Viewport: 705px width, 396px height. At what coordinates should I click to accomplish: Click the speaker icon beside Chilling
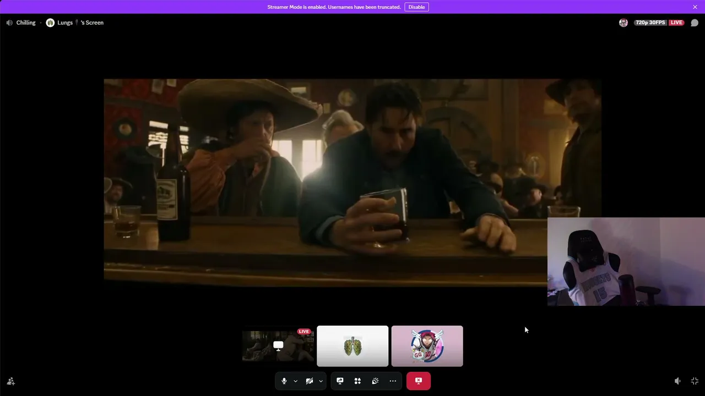coord(9,23)
